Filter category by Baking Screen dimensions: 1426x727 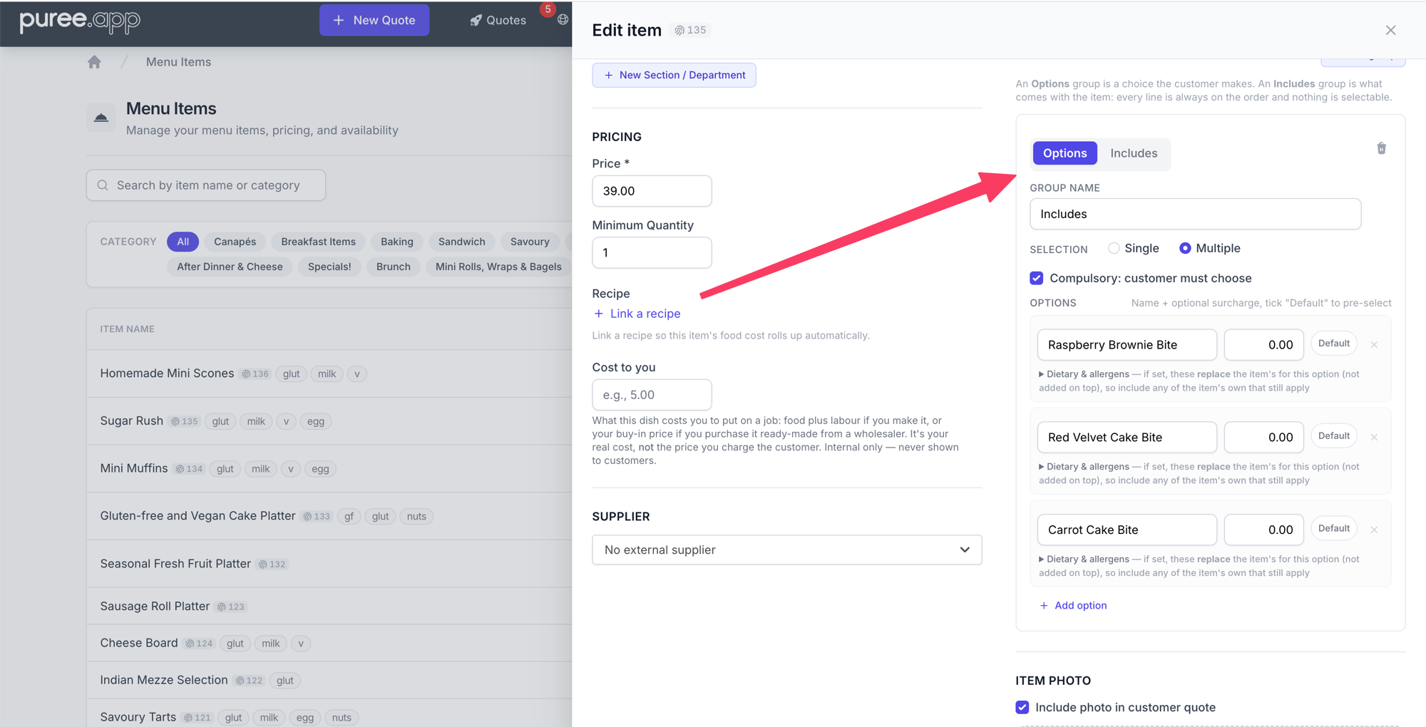coord(396,242)
